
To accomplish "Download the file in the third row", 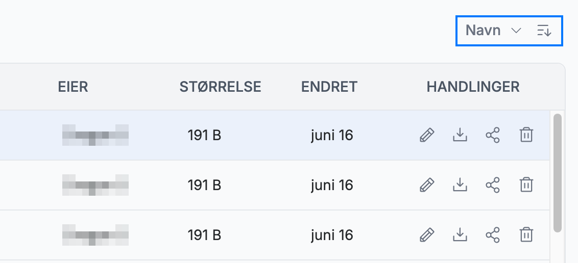I will click(460, 234).
